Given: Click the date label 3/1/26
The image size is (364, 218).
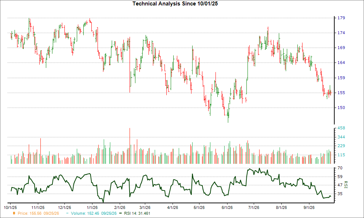Looking at the screenshot, I should (145, 207).
